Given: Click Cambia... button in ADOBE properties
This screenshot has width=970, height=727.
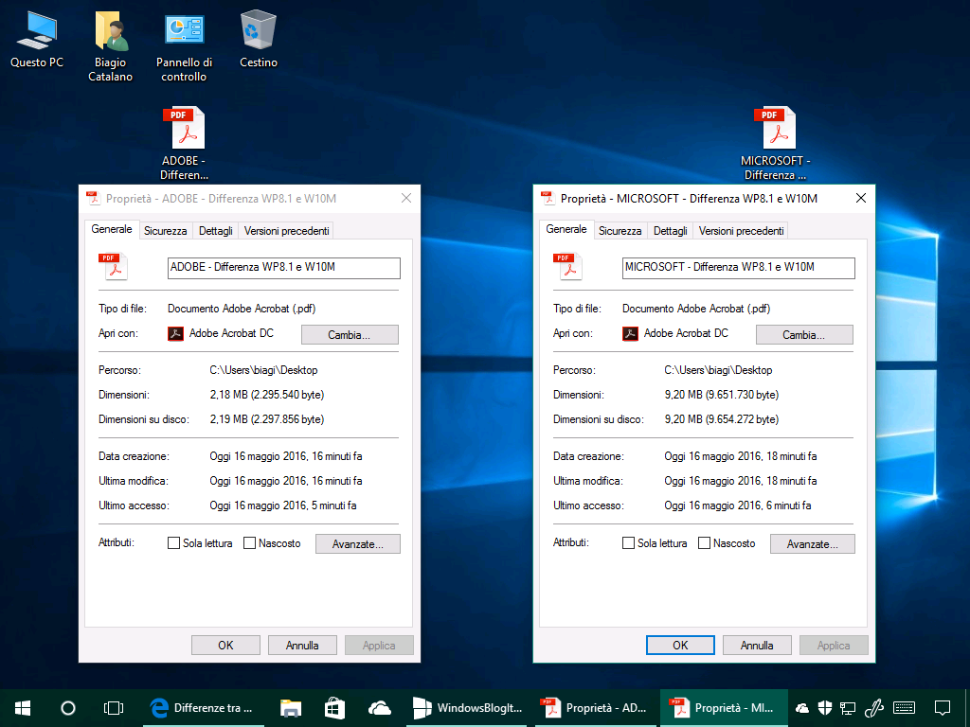Looking at the screenshot, I should (350, 334).
